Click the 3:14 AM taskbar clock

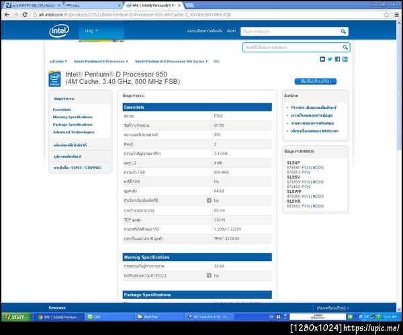point(390,317)
